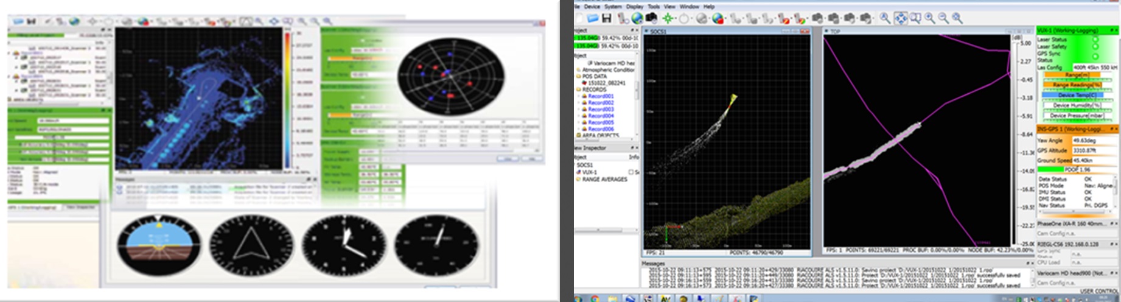Toggle the VUX-1 checkbox in View Inspector

(631, 172)
